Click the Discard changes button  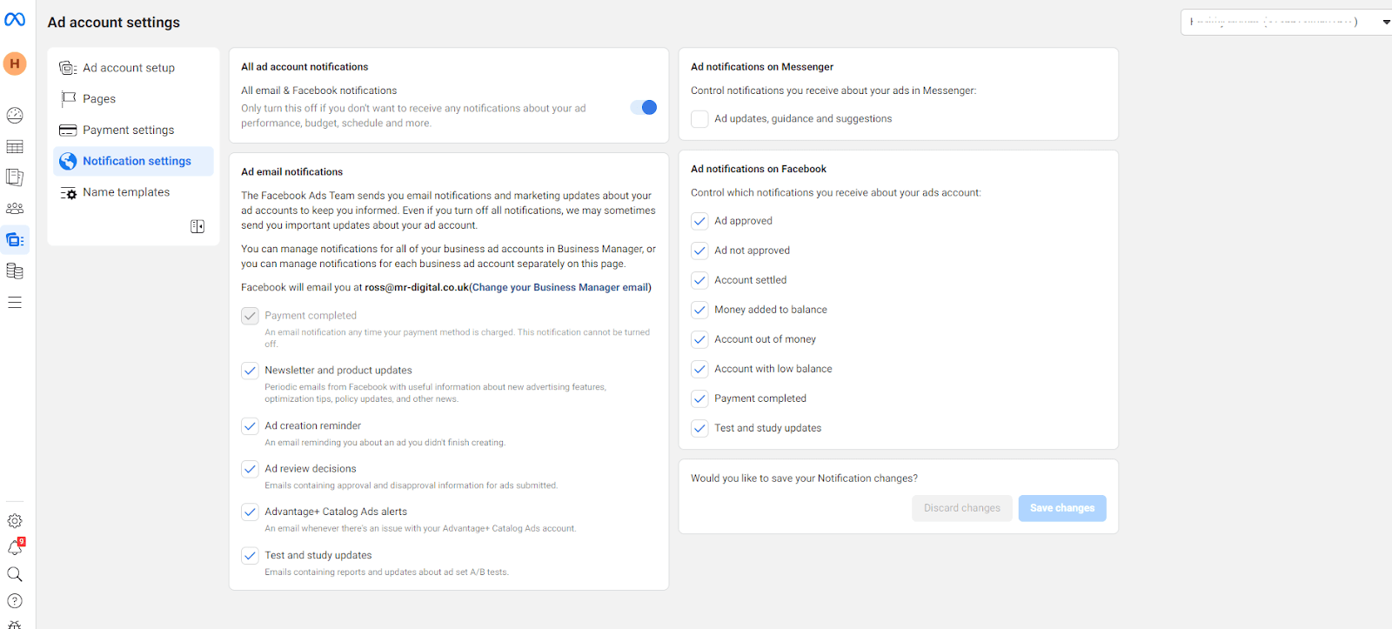(x=961, y=508)
